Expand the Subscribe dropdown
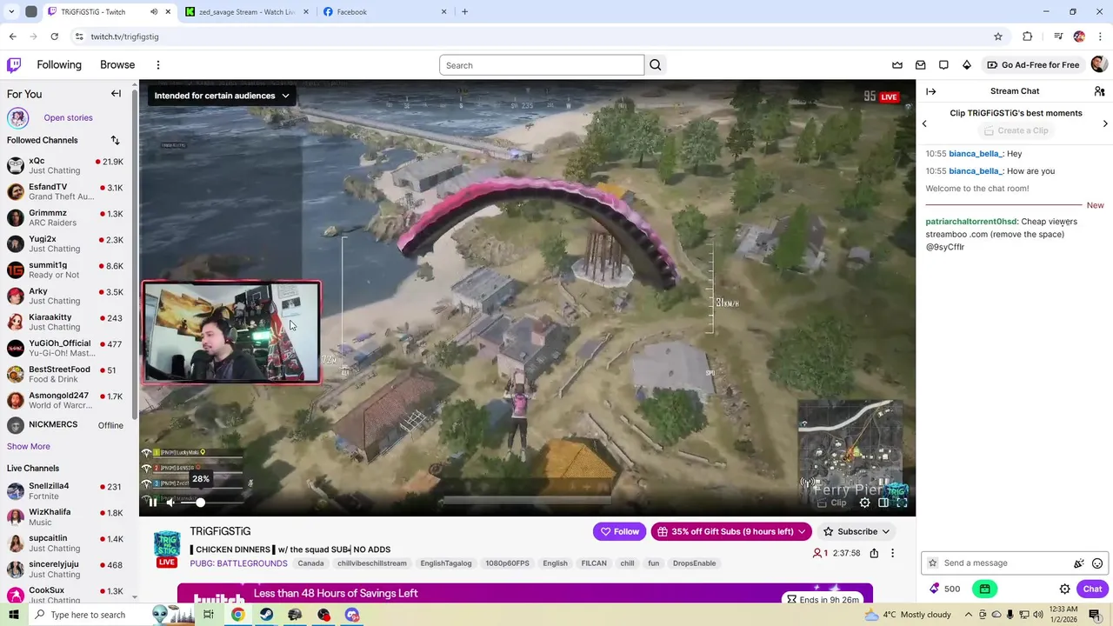 [x=857, y=531]
